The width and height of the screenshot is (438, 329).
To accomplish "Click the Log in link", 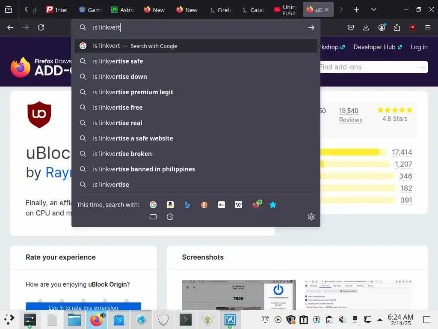I will point(419,47).
